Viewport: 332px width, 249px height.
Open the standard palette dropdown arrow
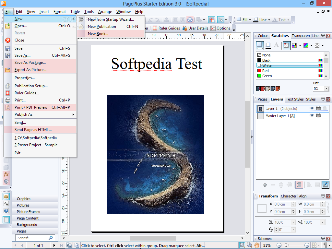[x=300, y=45]
